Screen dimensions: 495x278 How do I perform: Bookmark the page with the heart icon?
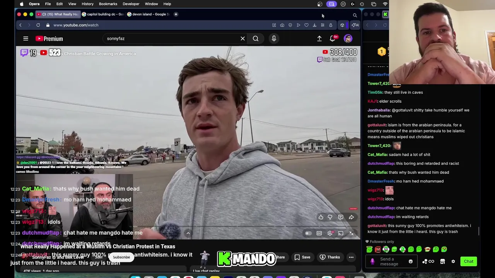pos(306,25)
